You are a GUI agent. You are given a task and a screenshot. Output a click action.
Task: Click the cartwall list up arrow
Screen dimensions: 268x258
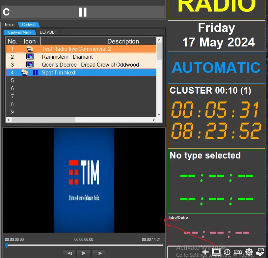(159, 40)
